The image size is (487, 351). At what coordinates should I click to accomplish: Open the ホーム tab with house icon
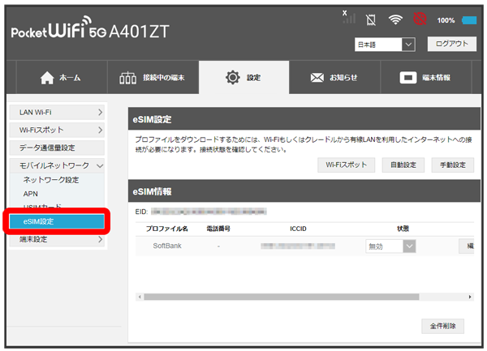(x=61, y=78)
